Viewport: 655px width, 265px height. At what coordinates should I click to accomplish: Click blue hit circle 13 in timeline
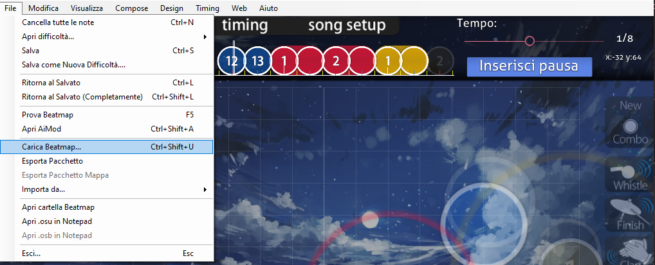[258, 61]
